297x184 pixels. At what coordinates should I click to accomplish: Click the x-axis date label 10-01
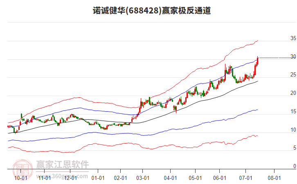(20, 178)
